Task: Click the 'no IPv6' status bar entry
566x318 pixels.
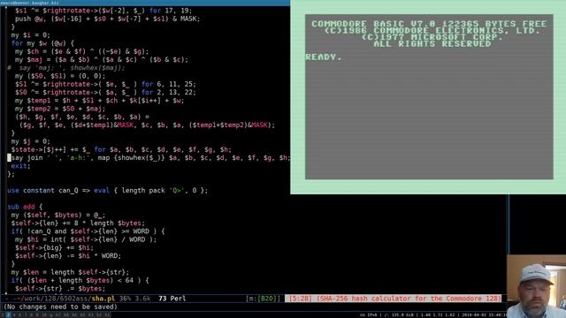Action: 368,315
